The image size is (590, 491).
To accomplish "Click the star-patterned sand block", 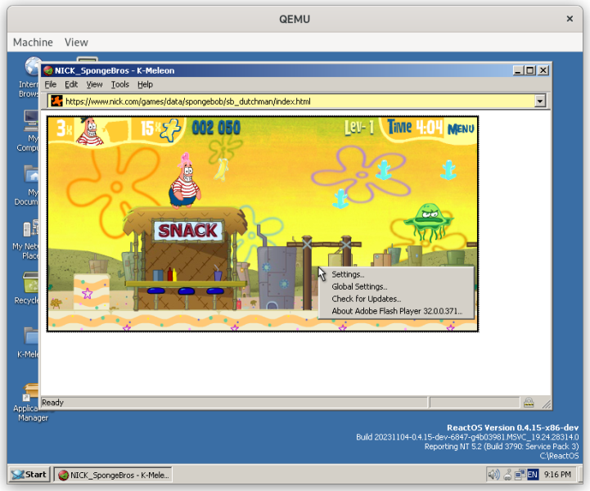I will pos(92,292).
